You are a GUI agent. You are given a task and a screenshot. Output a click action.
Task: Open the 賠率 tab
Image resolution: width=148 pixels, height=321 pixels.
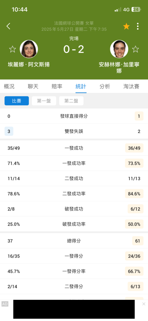tap(57, 86)
